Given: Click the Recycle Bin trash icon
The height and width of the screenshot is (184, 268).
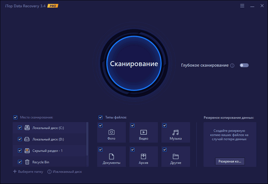Looking at the screenshot, I should point(27,161).
